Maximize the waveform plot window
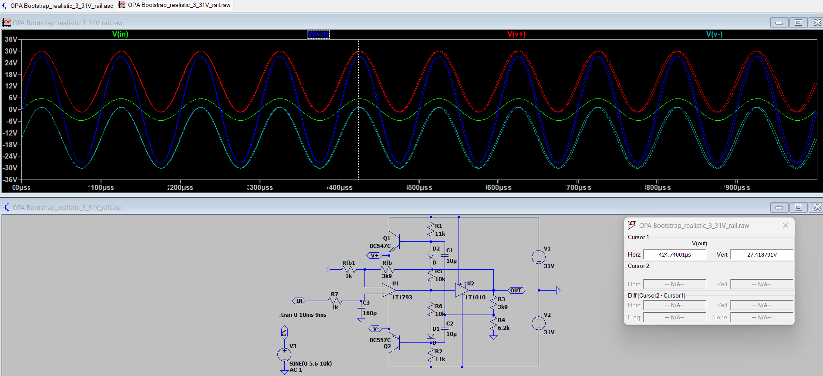Viewport: 823px width, 376px height. (798, 23)
